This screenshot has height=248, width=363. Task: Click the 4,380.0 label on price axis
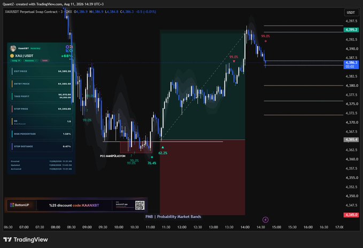(x=351, y=85)
